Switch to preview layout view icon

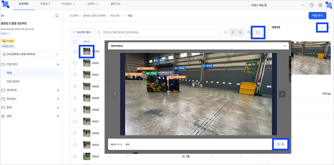click(240, 32)
